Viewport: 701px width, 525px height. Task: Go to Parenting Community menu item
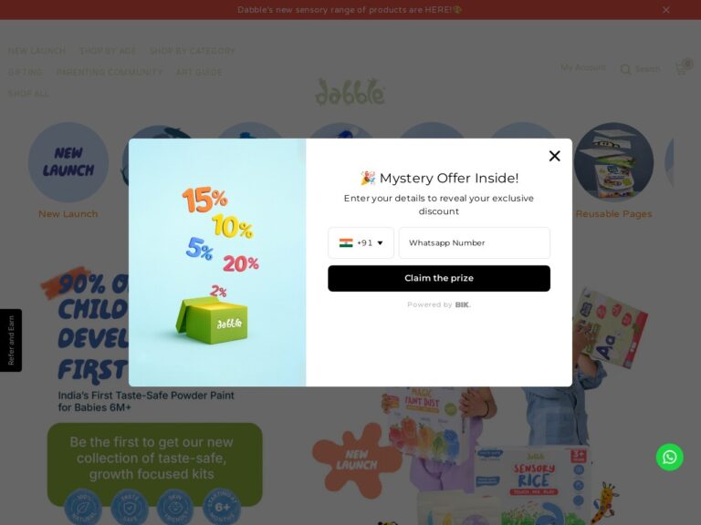[x=110, y=72]
